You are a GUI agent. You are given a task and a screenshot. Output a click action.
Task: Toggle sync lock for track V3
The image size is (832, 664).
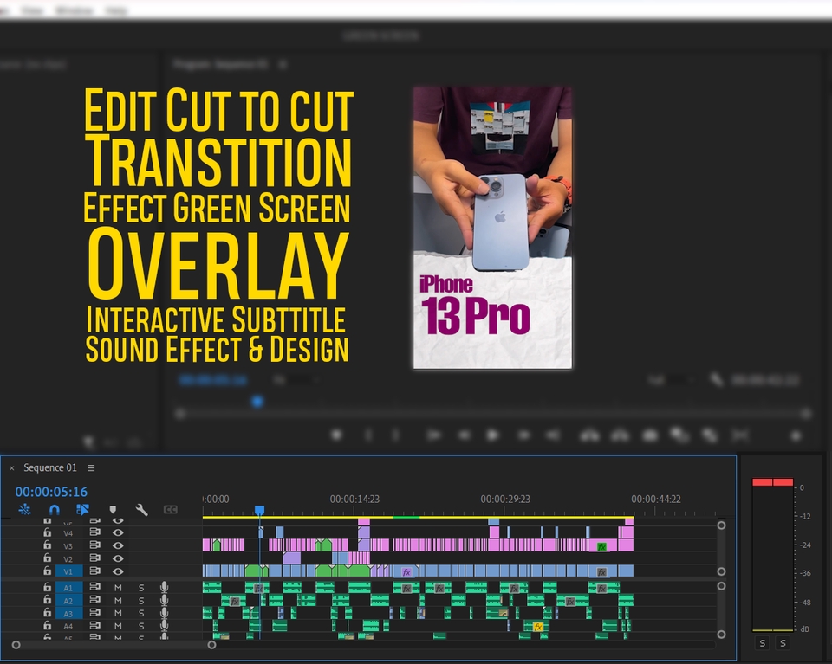point(95,545)
